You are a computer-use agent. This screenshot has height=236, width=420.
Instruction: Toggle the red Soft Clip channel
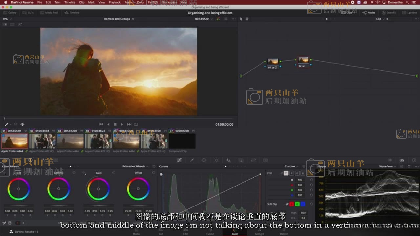point(291,204)
